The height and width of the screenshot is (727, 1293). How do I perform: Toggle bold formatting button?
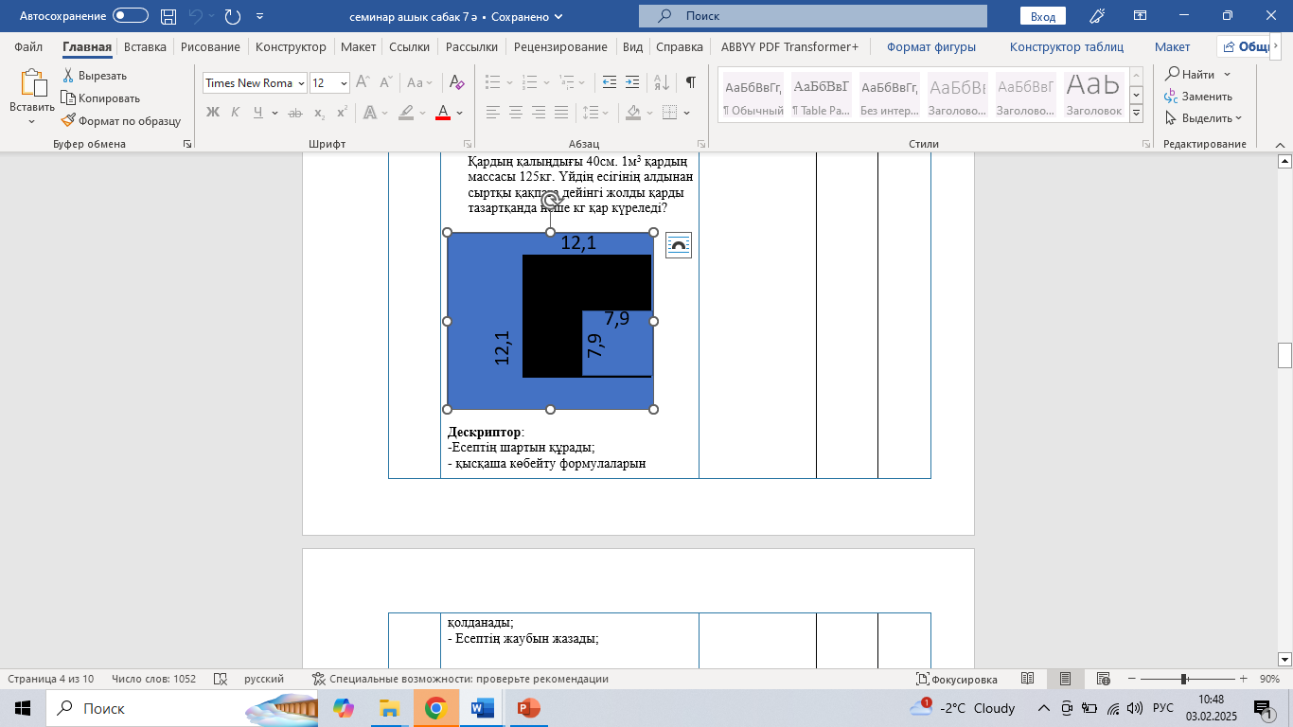pos(213,113)
